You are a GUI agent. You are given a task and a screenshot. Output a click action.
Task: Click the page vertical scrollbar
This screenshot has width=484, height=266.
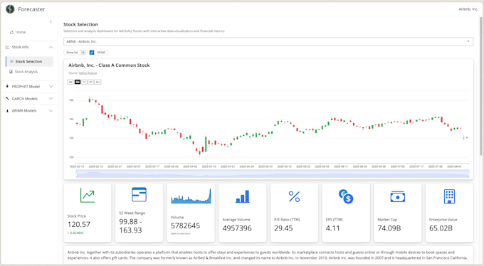tap(481, 86)
